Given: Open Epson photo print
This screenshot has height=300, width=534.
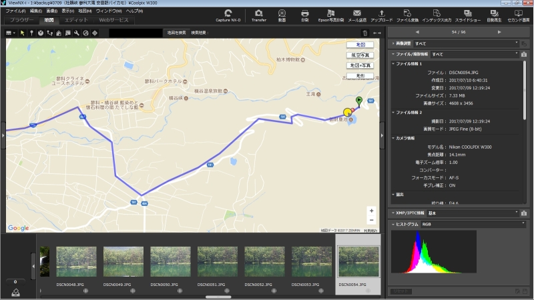Looking at the screenshot, I should (330, 15).
